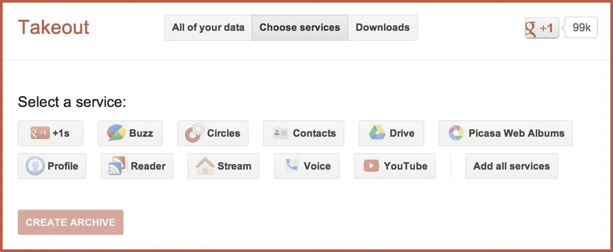Select the Profile avatar icon
The height and width of the screenshot is (252, 613).
pos(35,166)
